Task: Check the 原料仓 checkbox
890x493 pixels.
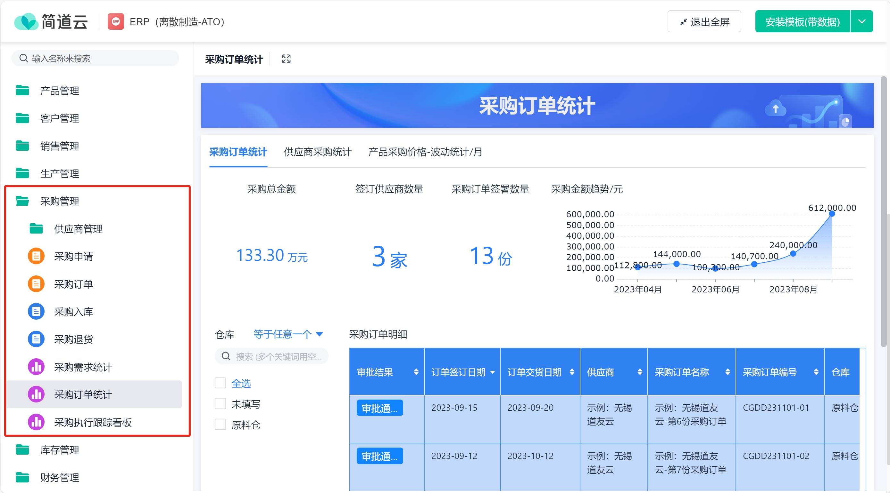Action: click(220, 425)
